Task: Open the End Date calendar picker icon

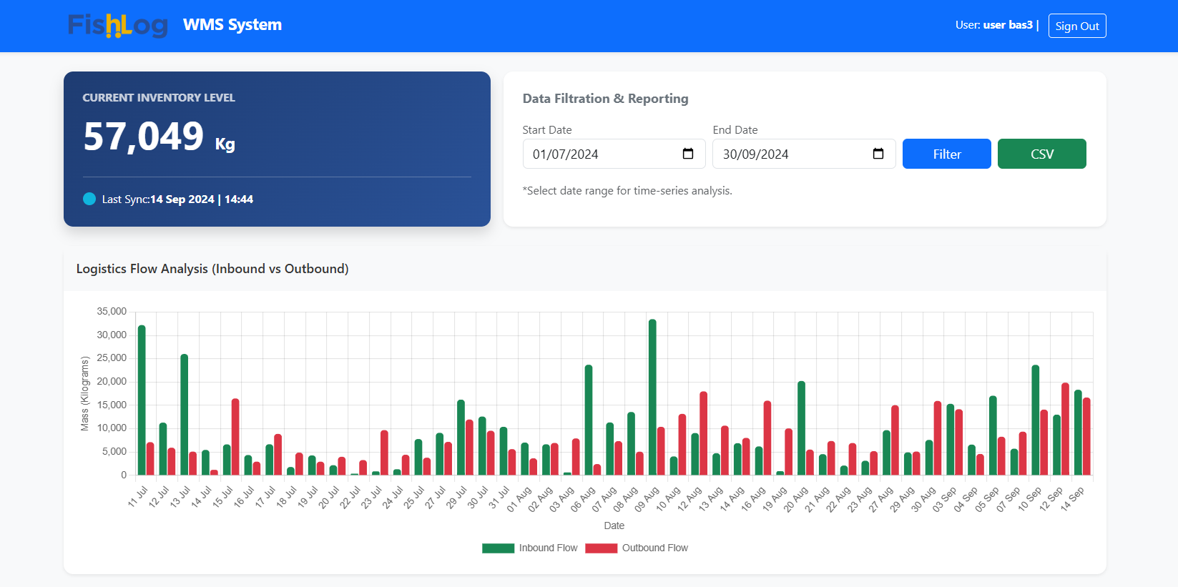Action: pyautogui.click(x=878, y=154)
